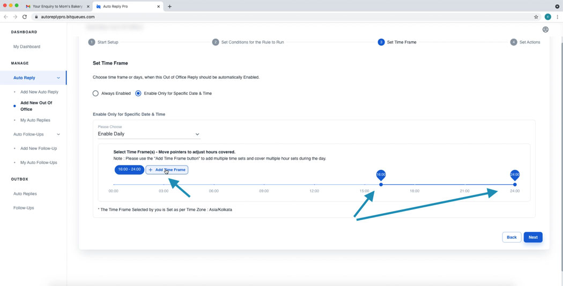Viewport: 563px width, 286px height.
Task: Click the browser forward arrow
Action: point(15,17)
